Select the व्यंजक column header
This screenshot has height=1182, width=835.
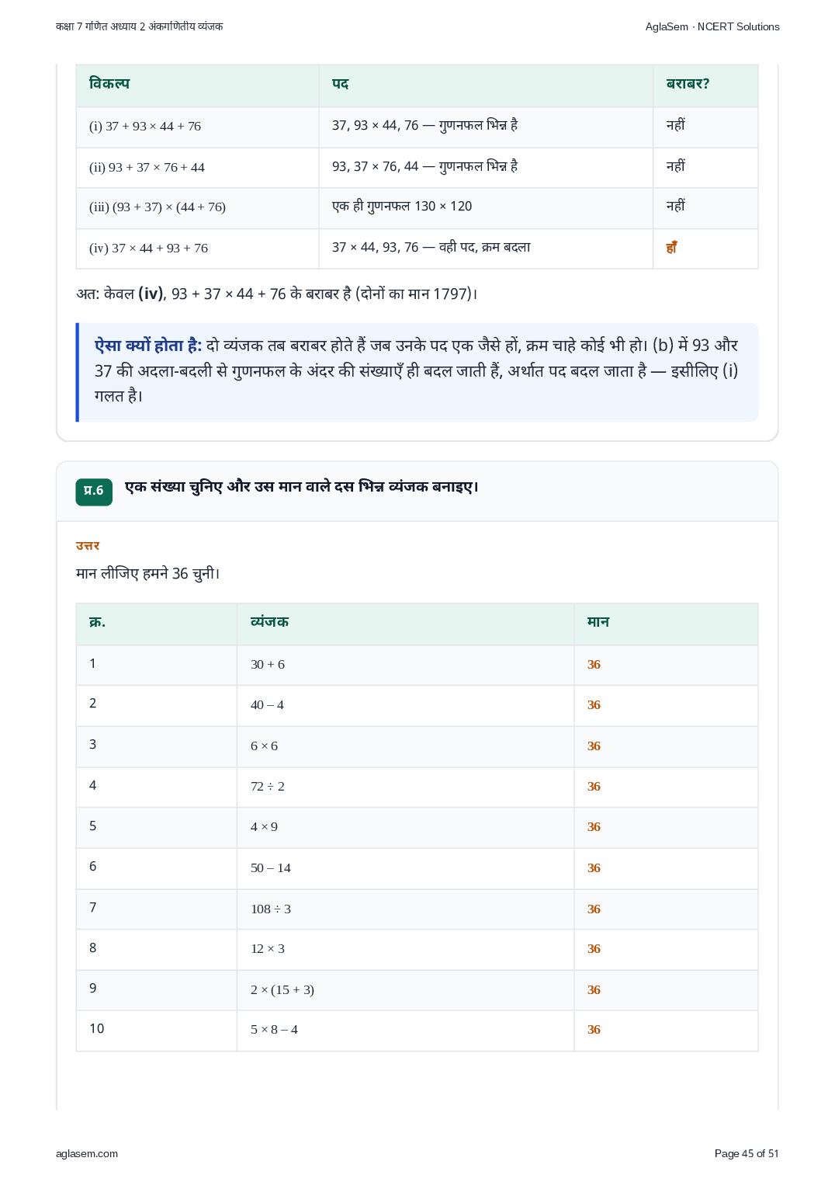269,622
